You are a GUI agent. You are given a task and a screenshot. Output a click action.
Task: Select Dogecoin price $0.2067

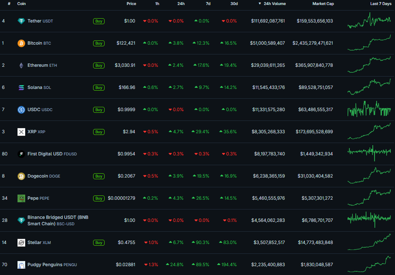(x=127, y=176)
